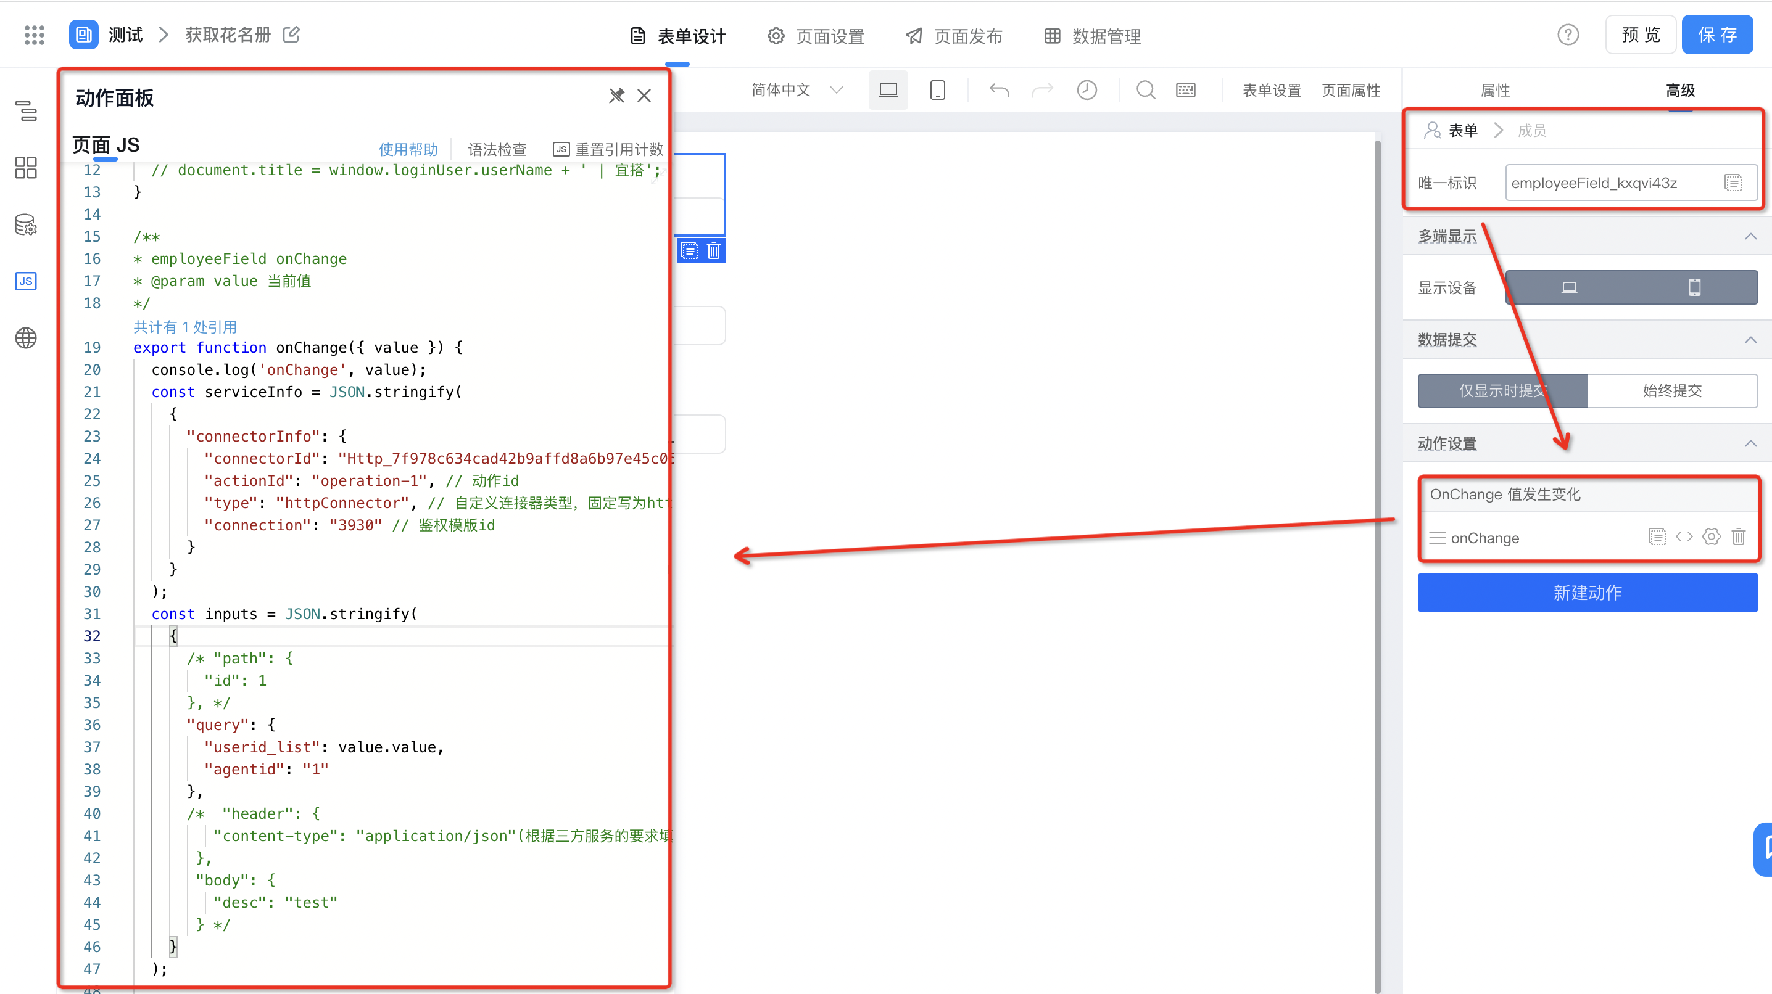Open the keyboard shortcuts icon
Screen dimensions: 1772x994
[1186, 90]
